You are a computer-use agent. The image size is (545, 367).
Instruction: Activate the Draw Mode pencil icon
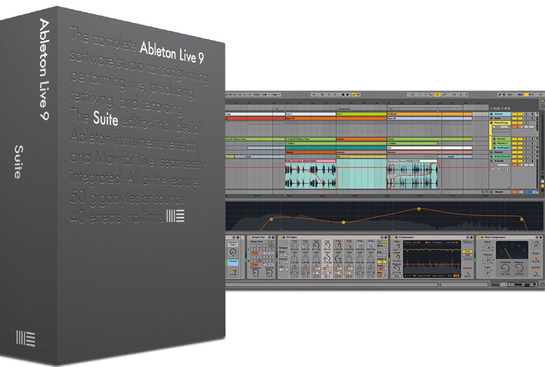coord(499,95)
